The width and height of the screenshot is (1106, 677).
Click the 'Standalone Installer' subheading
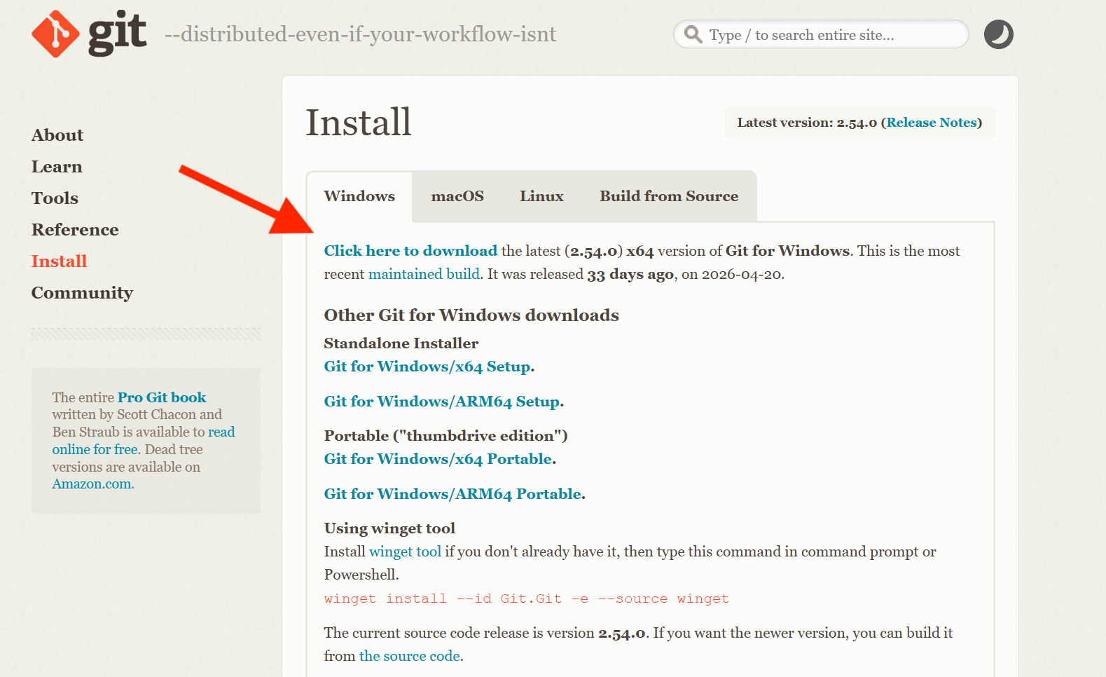click(401, 343)
